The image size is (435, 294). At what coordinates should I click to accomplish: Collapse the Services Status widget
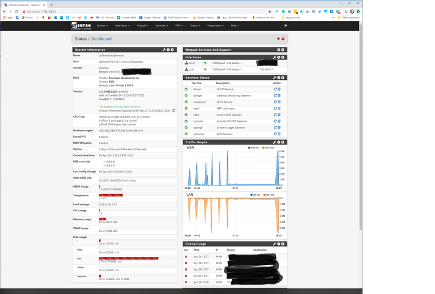pos(279,78)
